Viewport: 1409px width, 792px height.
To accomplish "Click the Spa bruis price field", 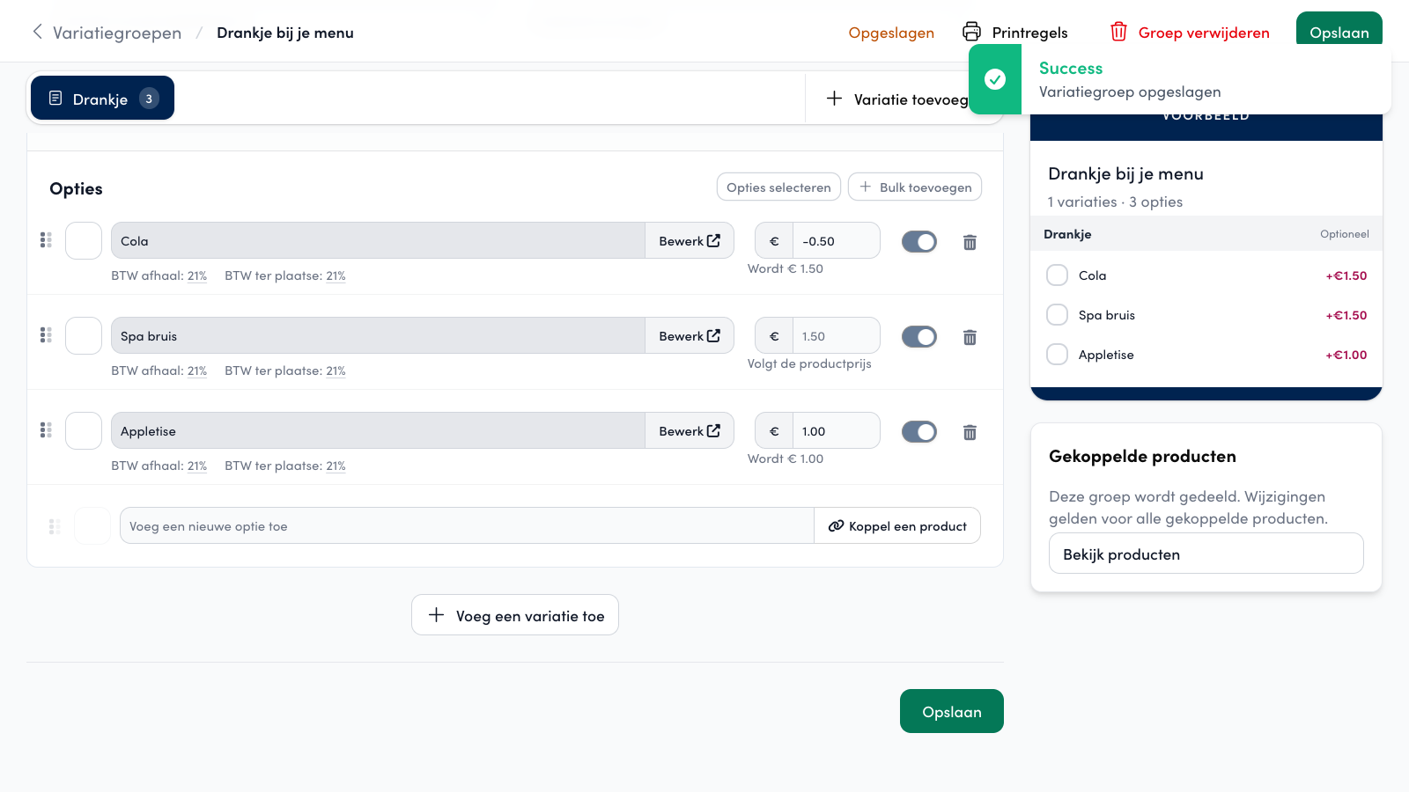I will point(836,335).
